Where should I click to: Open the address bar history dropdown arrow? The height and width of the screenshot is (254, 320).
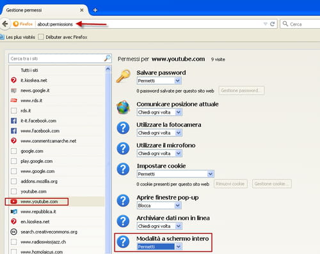[x=266, y=24]
